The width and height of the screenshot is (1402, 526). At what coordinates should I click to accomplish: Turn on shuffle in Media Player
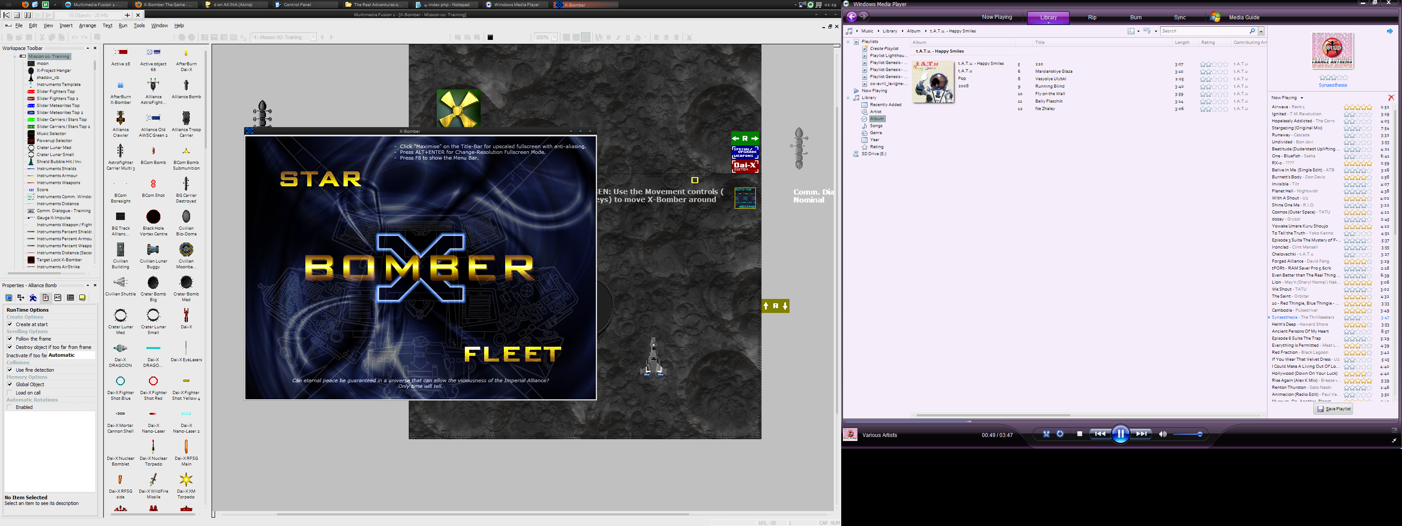pyautogui.click(x=1046, y=434)
